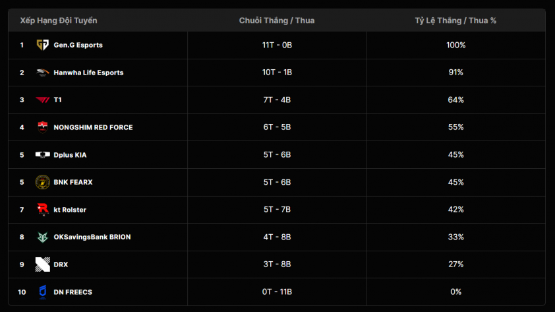Click the Hanwha Life Esports logo
The height and width of the screenshot is (312, 555).
42,73
